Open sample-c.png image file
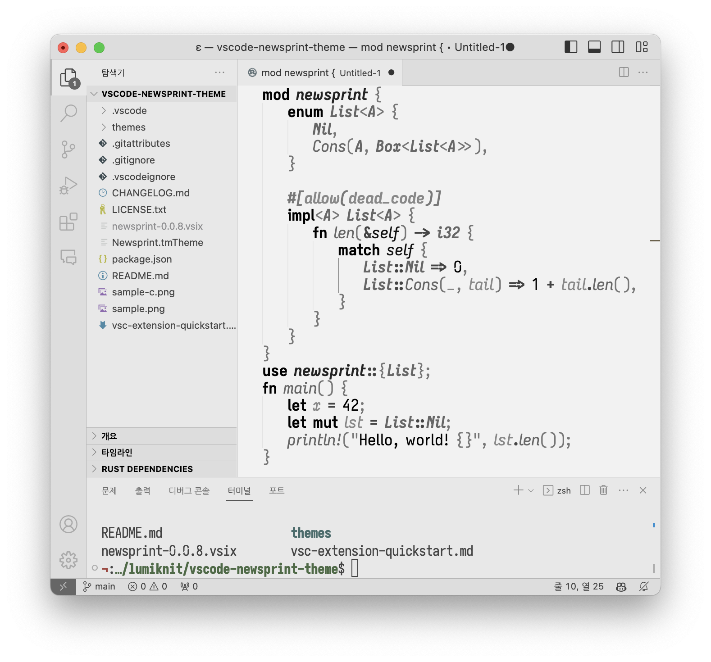The width and height of the screenshot is (711, 662). 162,292
